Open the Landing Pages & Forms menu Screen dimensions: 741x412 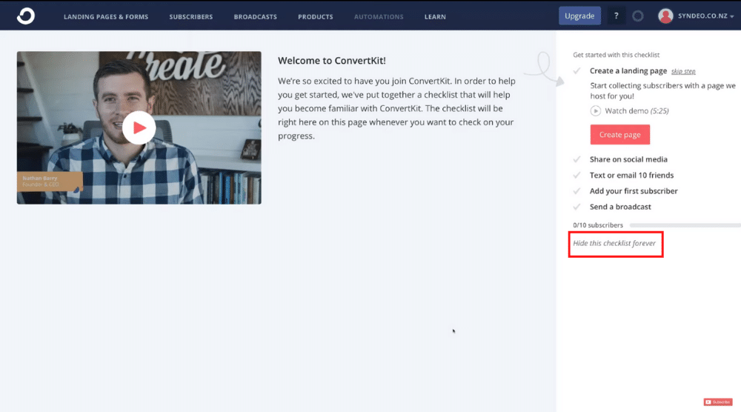[106, 16]
